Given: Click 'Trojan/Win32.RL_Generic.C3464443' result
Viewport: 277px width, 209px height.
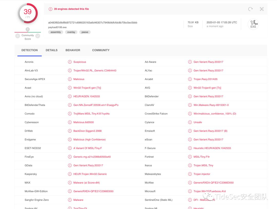Looking at the screenshot, I should [x=95, y=71].
